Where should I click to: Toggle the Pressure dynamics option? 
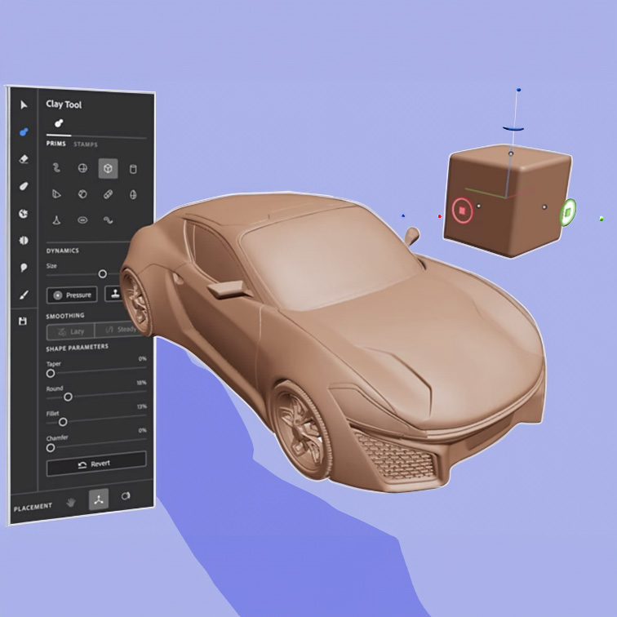point(72,295)
